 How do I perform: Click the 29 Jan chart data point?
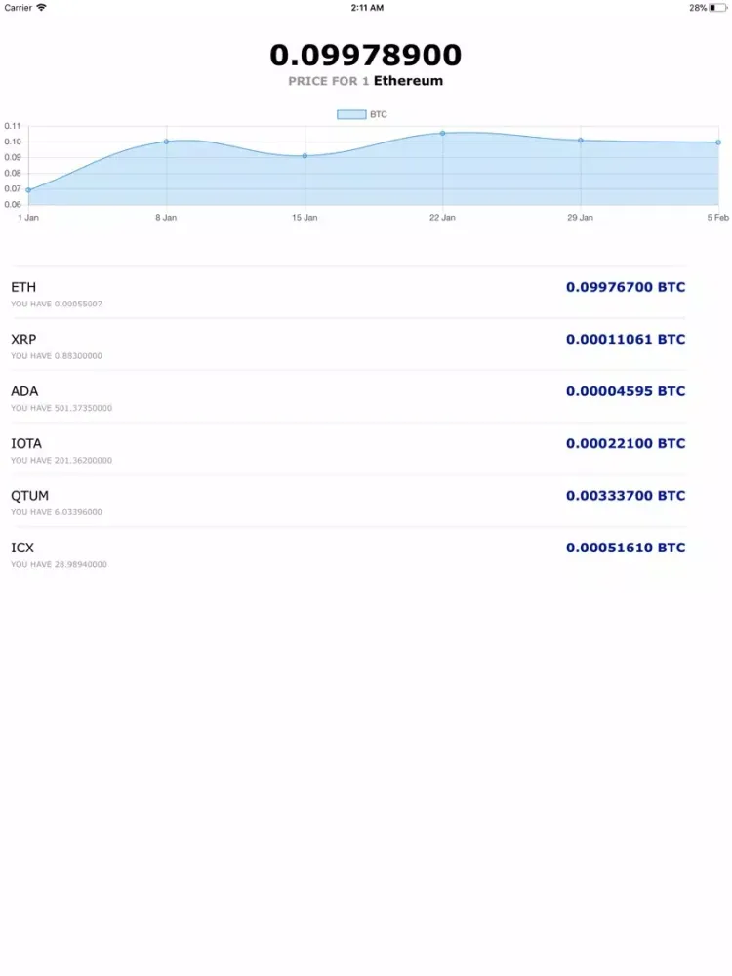(581, 140)
